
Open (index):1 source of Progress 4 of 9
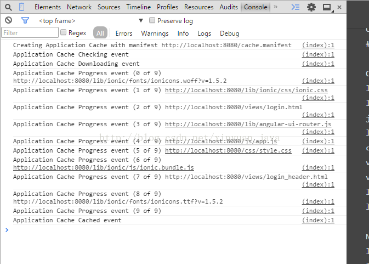[318, 141]
